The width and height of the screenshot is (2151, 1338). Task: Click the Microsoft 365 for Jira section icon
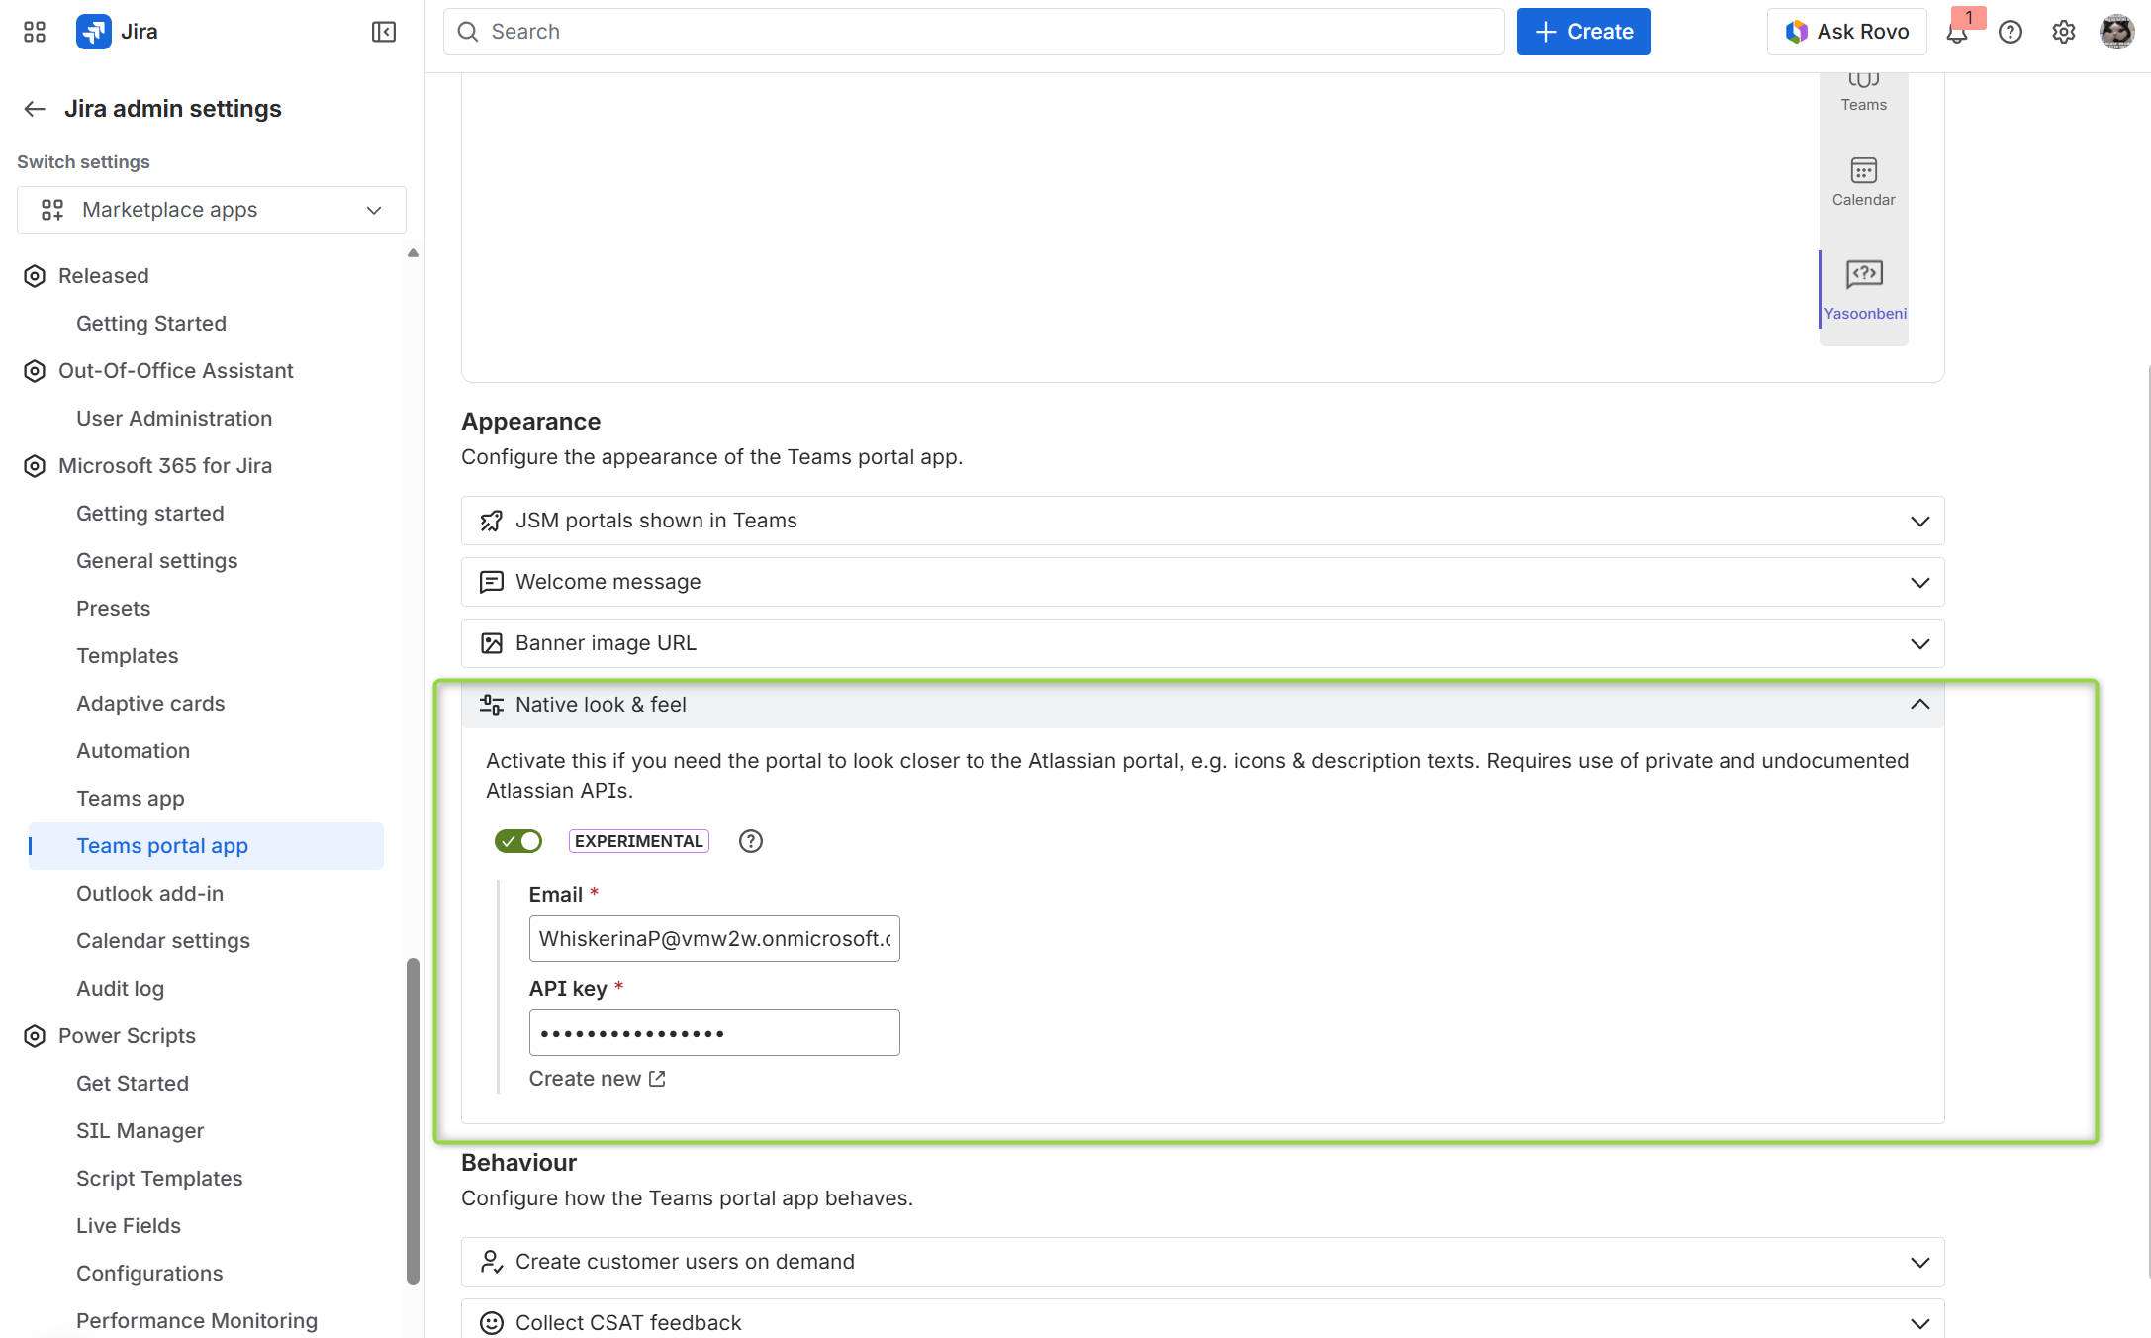(35, 466)
